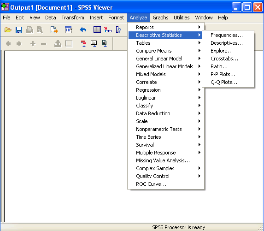264x231 pixels.
Task: Open the Utilities menu
Action: pos(182,18)
